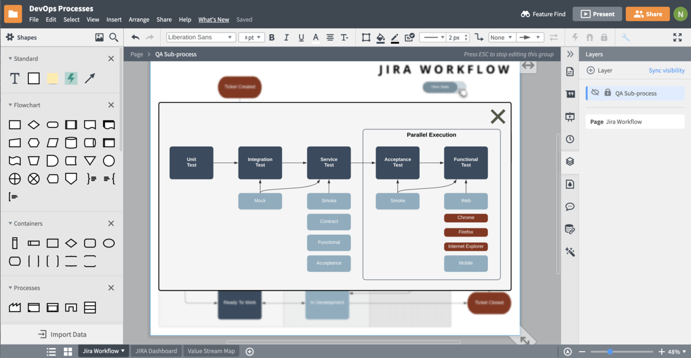
Task: Open the Arrange menu
Action: click(x=139, y=19)
